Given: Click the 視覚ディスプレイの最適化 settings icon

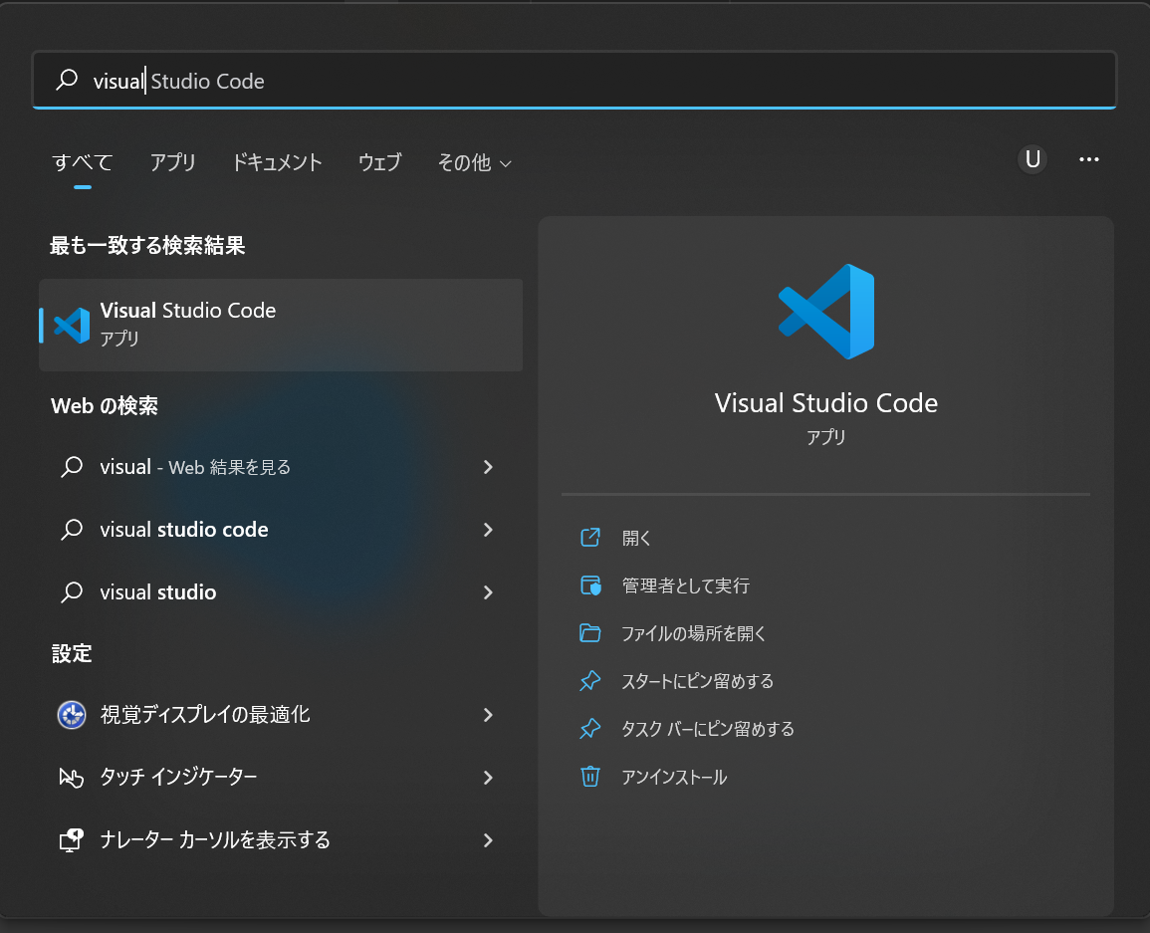Looking at the screenshot, I should [x=69, y=715].
